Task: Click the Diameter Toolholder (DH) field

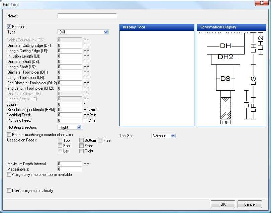Action: [70, 72]
